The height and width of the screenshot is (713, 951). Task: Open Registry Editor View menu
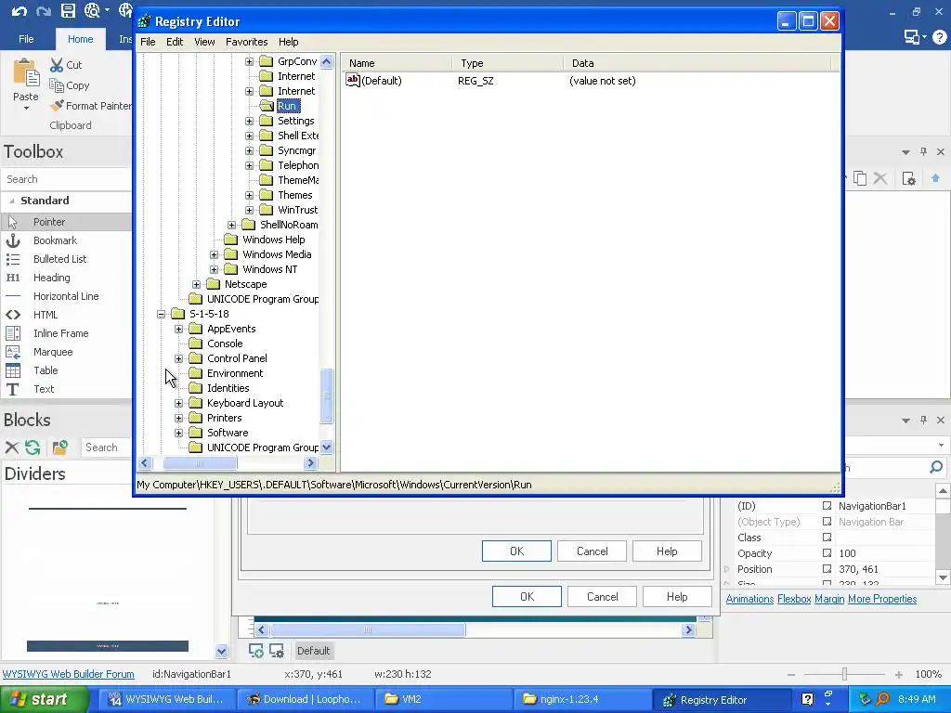[x=204, y=42]
